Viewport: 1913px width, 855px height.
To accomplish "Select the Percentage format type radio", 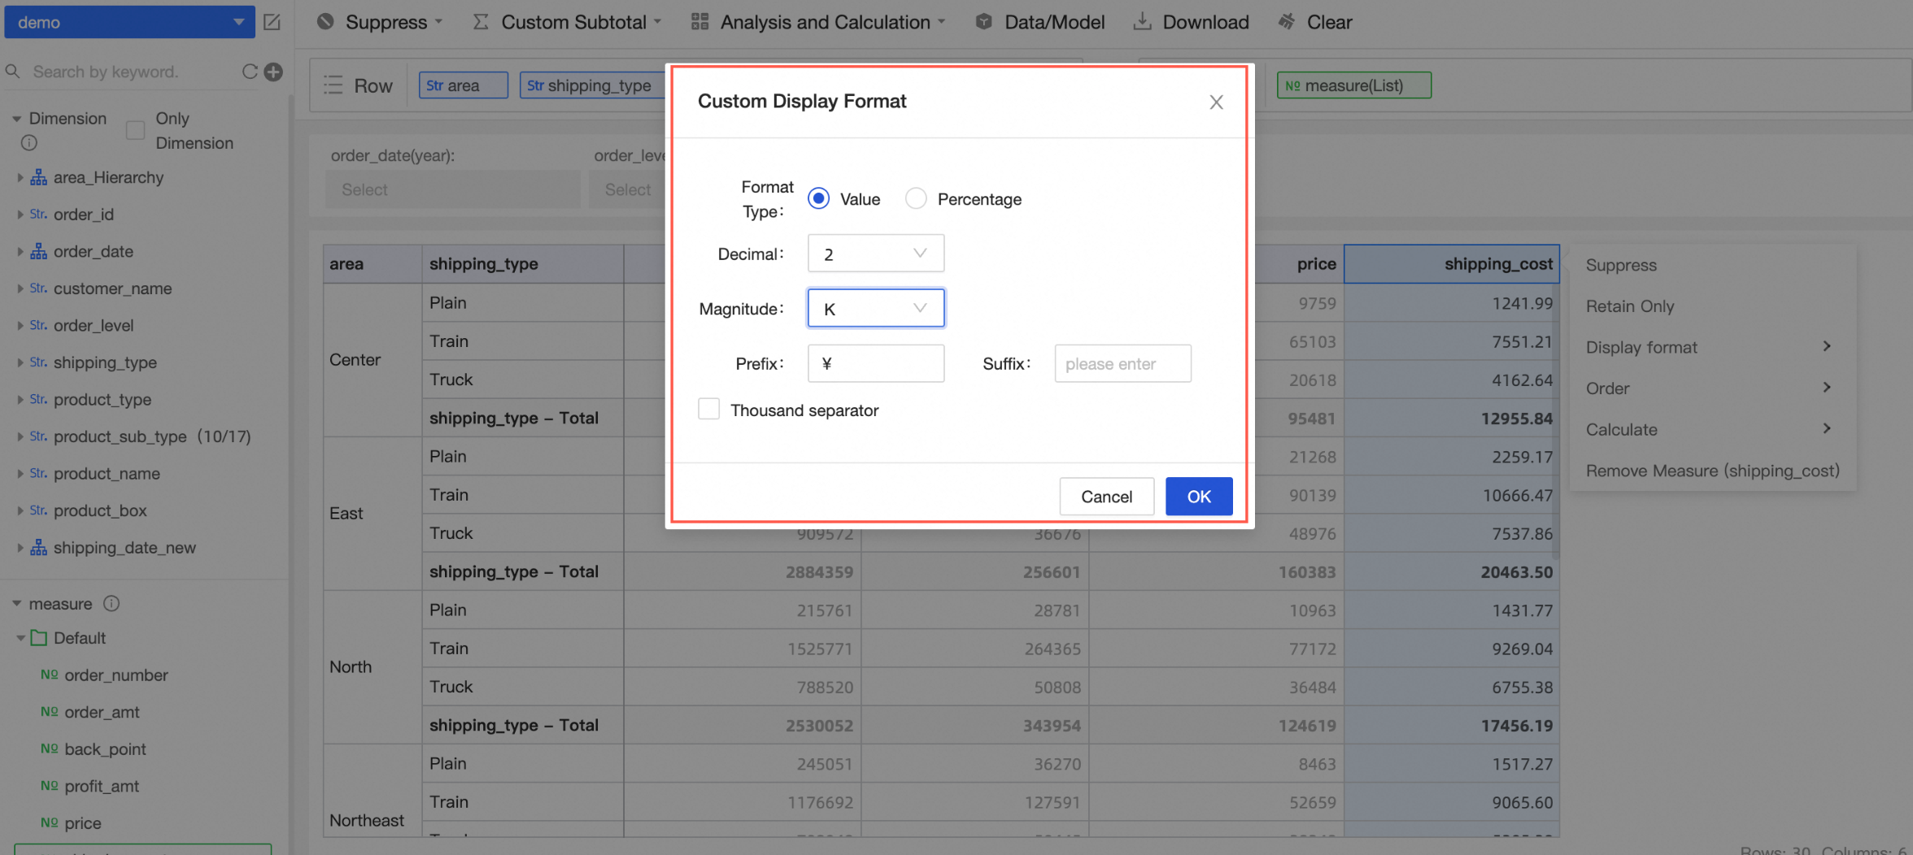I will [916, 198].
